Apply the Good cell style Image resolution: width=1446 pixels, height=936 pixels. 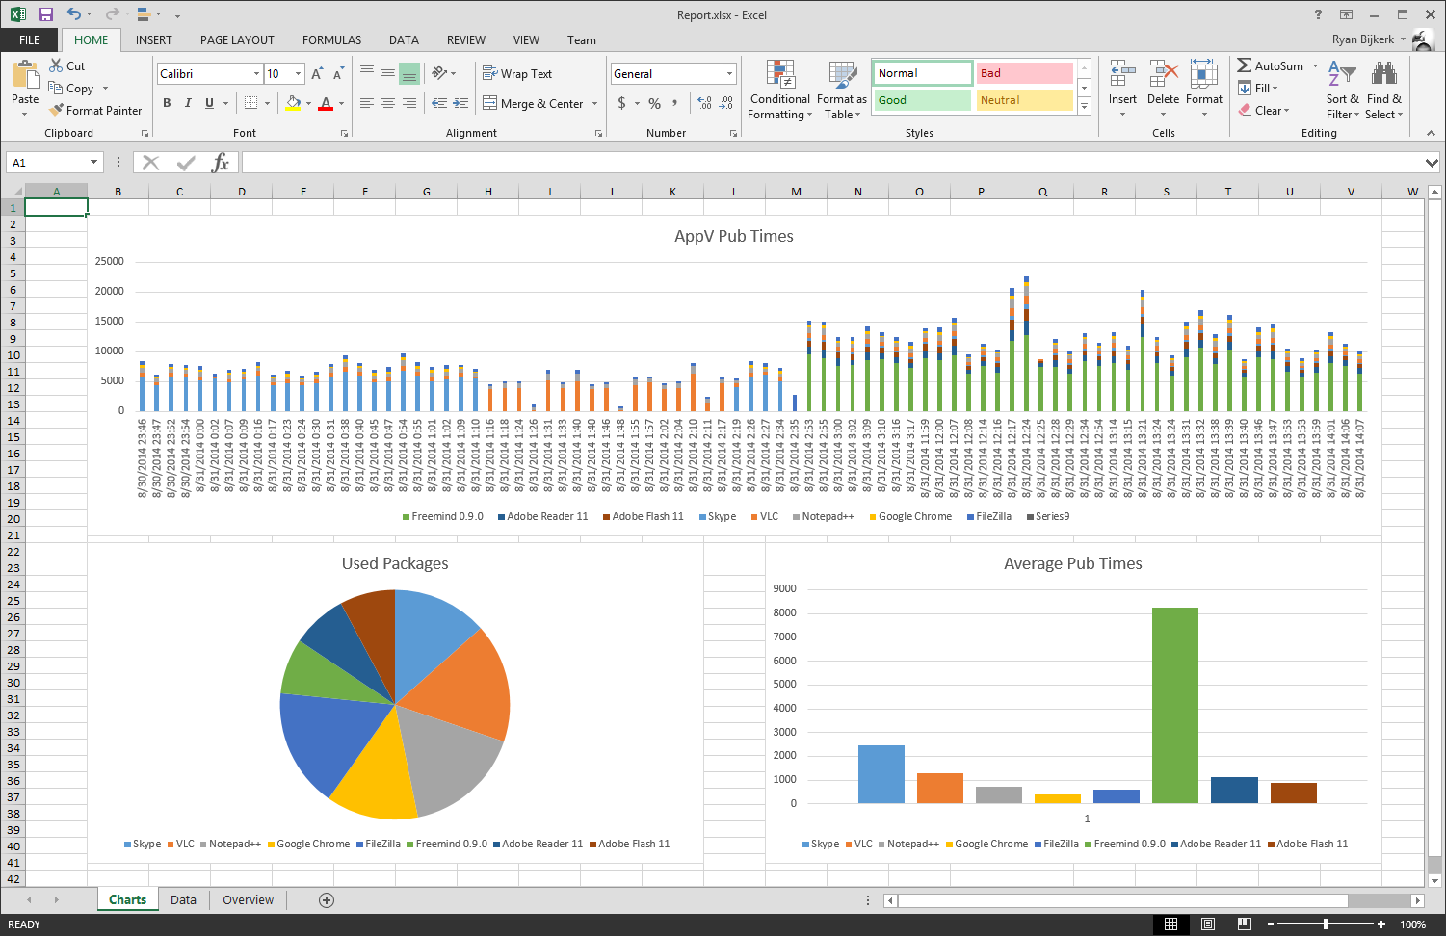coord(922,100)
